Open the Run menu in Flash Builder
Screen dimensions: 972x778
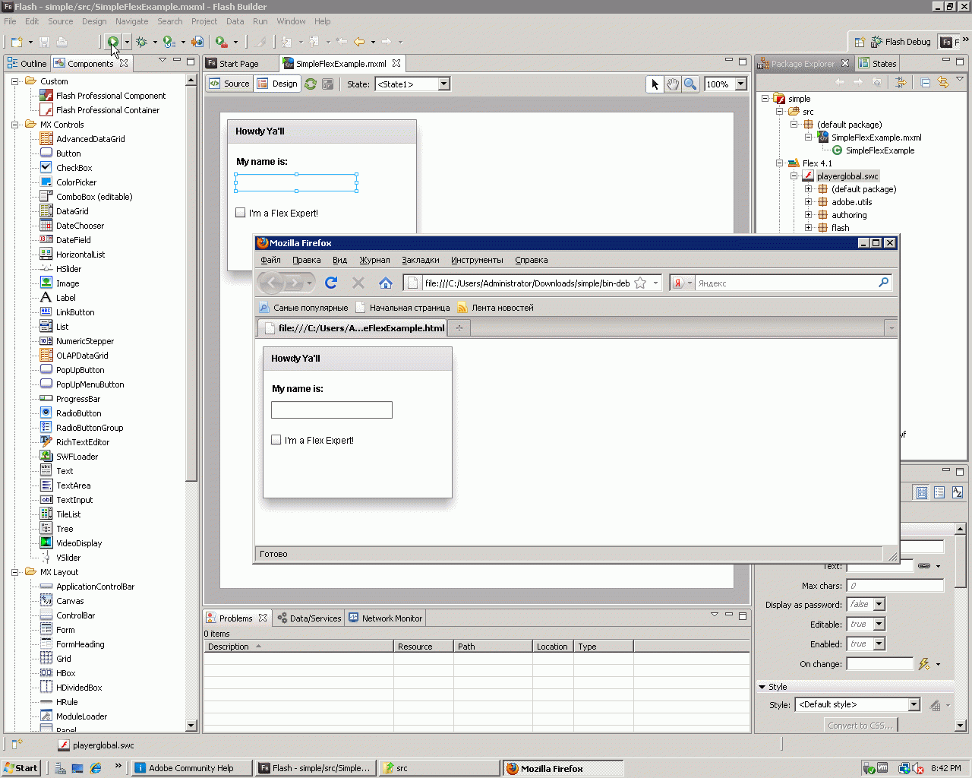pyautogui.click(x=260, y=21)
